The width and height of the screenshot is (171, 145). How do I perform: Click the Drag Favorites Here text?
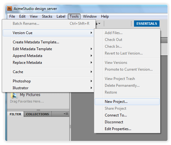[x=27, y=101]
